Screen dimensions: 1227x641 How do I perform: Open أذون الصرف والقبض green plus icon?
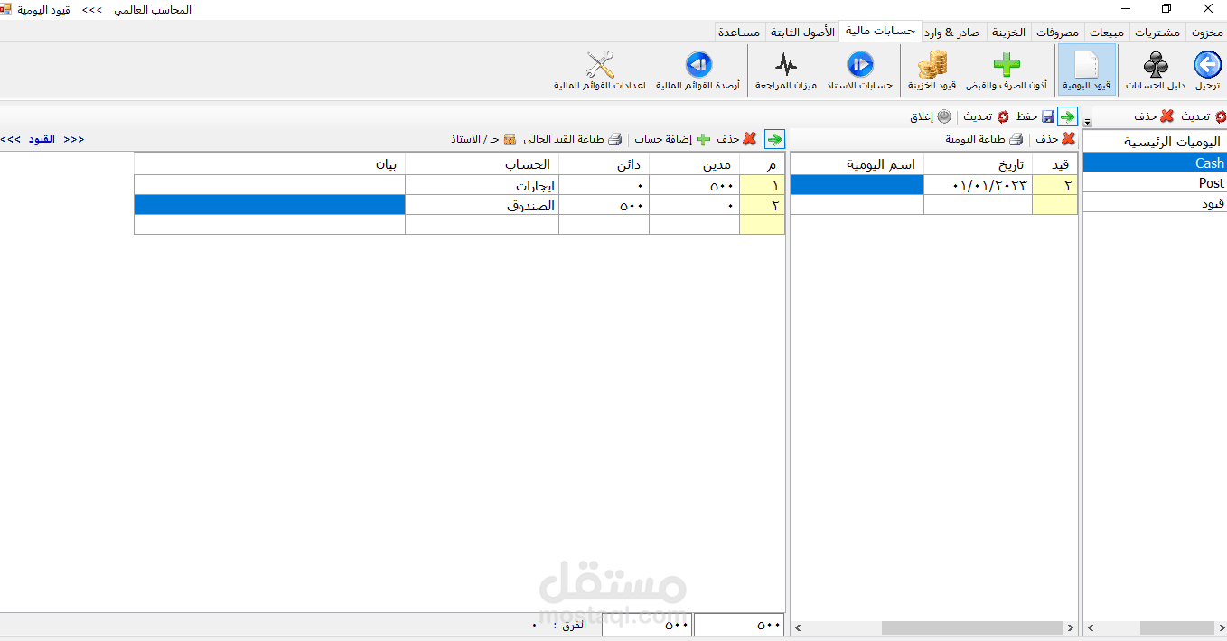[1007, 70]
